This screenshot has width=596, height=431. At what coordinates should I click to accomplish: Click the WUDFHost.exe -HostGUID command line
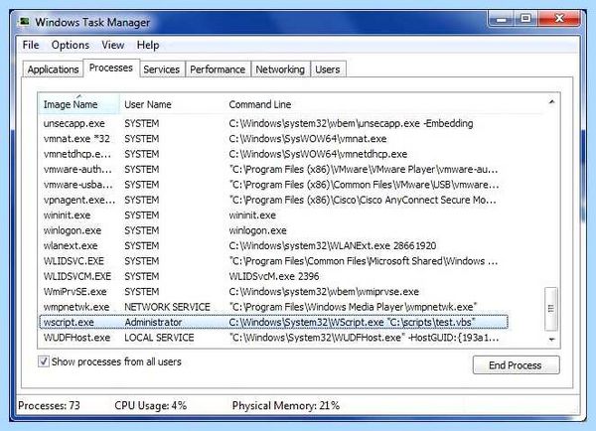click(365, 338)
